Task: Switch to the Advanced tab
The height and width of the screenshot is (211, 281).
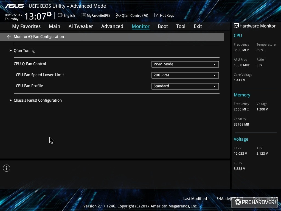Action: [x=112, y=26]
